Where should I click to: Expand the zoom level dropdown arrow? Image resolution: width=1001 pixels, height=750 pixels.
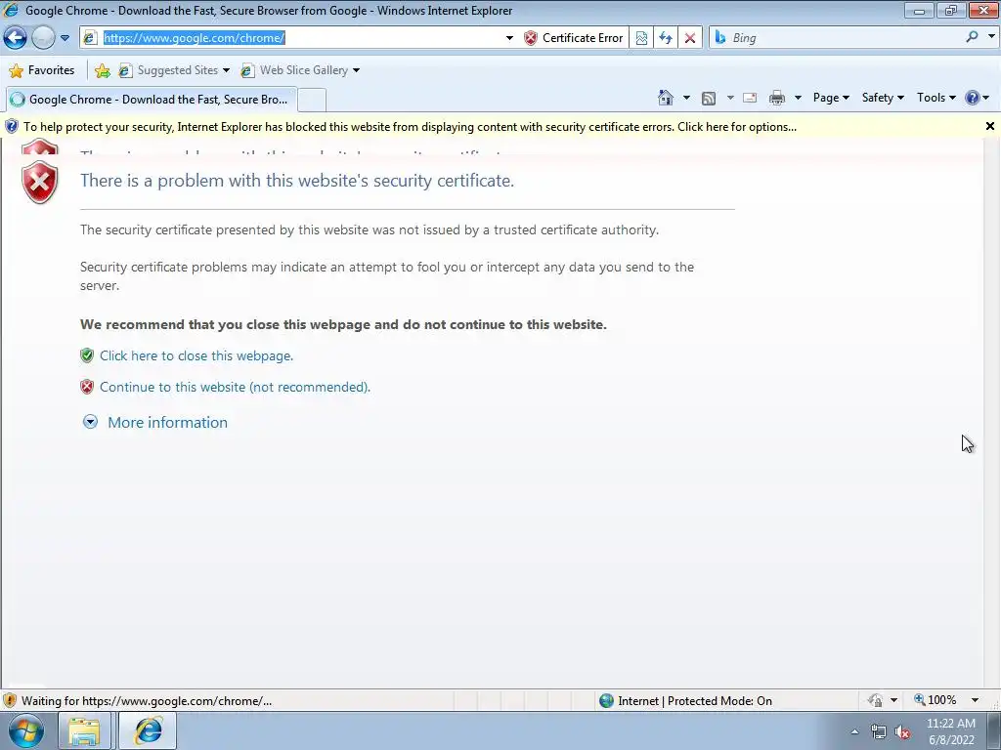[975, 700]
